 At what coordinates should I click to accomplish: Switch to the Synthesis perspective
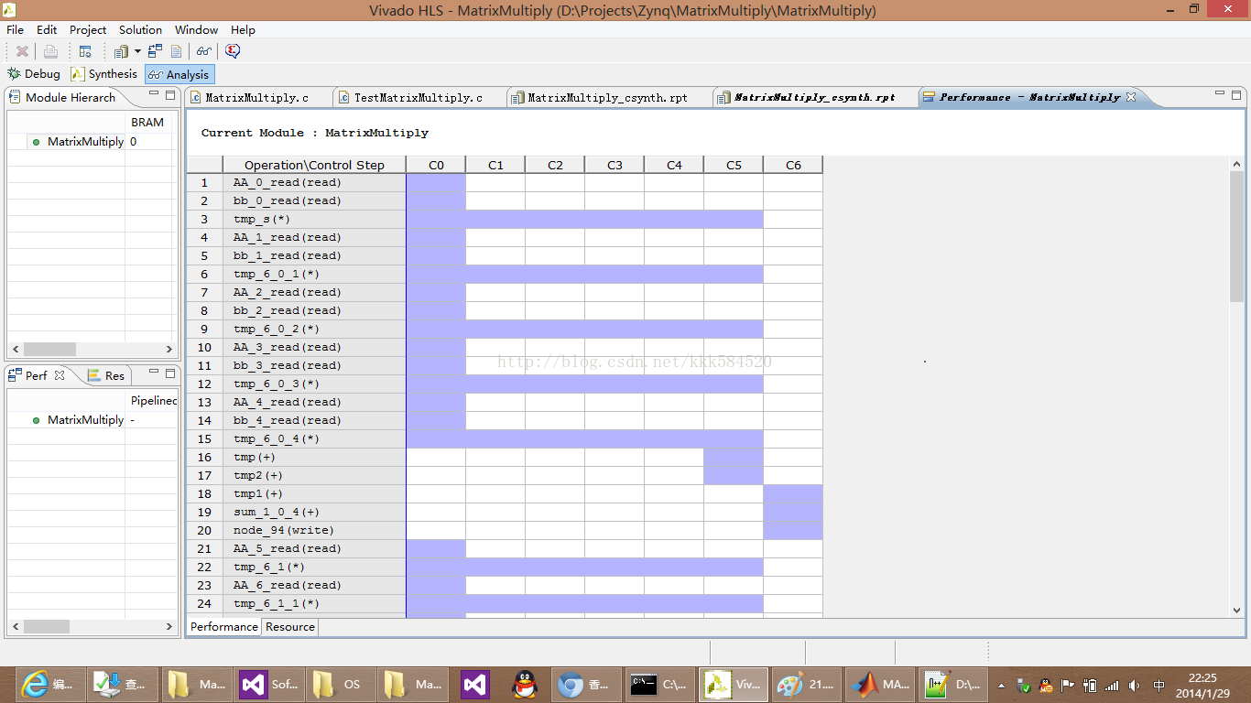click(103, 74)
